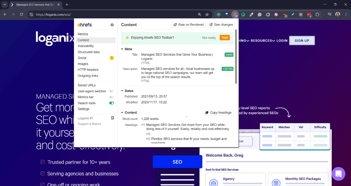Screen dimensions: 351x186
Task: Answer Yes! to the Ahrefs toolbar prompt
Action: pyautogui.click(x=225, y=38)
